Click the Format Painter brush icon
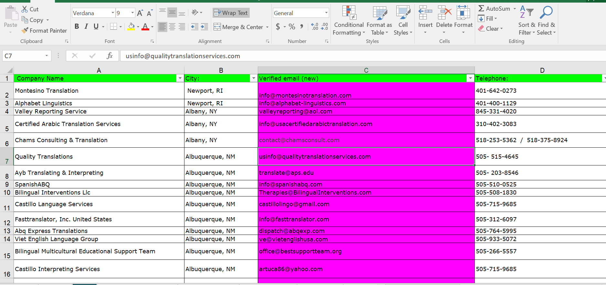 [x=25, y=31]
